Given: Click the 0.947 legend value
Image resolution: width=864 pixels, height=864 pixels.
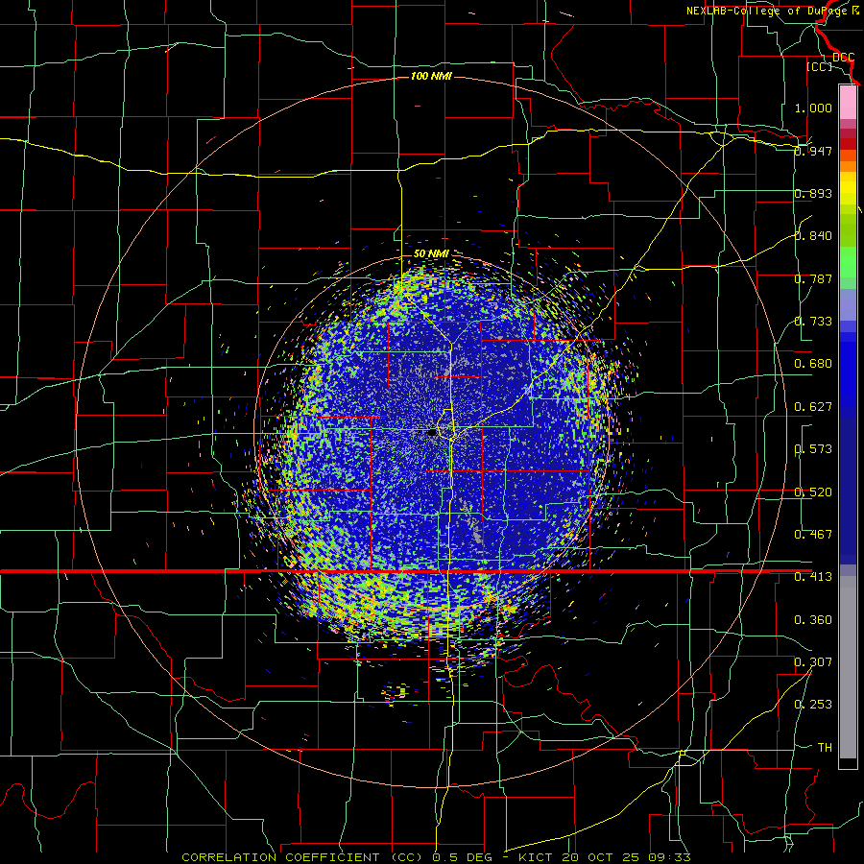Looking at the screenshot, I should coord(813,151).
